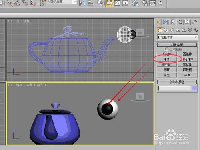This screenshot has width=200, height=150.
Task: Select the Space Warps category icon
Action: pyautogui.click(x=190, y=30)
